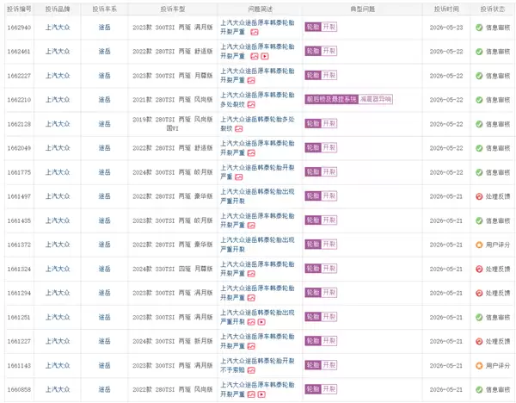Select complaint number 1662227 cell
This screenshot has width=516, height=403.
coord(19,76)
